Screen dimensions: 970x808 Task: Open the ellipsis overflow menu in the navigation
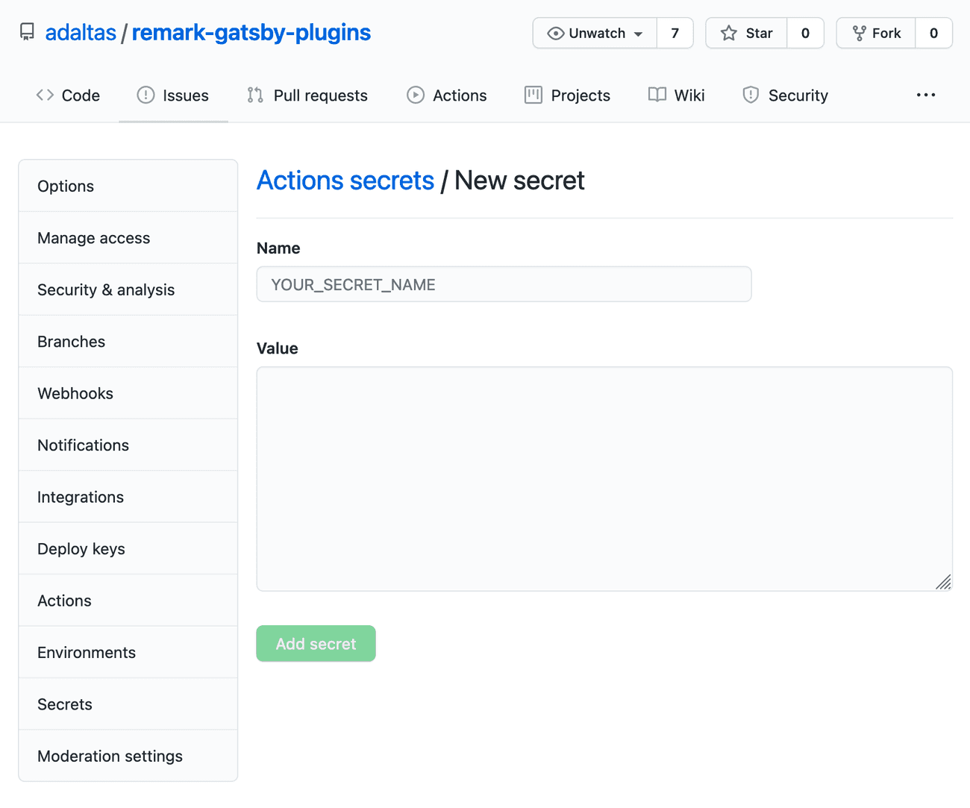[x=926, y=95]
